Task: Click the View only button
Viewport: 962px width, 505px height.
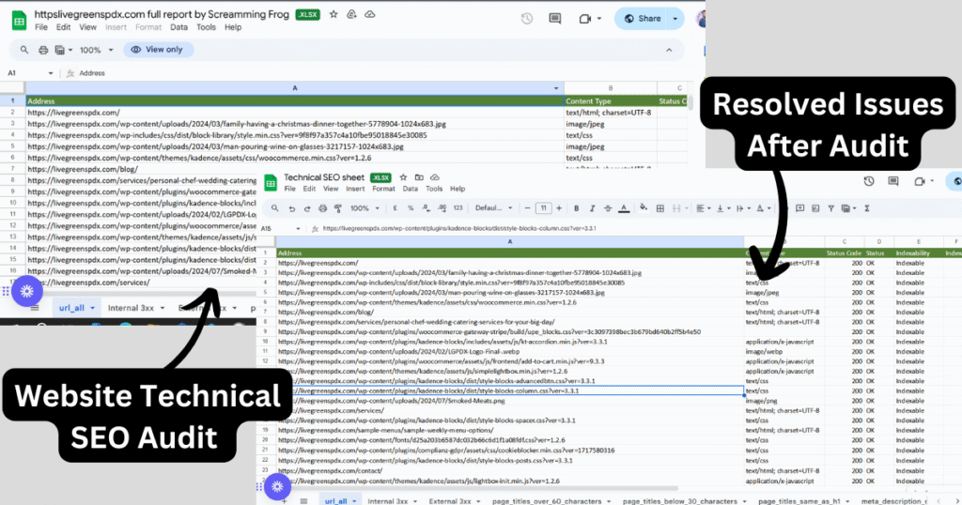Action: pos(158,50)
